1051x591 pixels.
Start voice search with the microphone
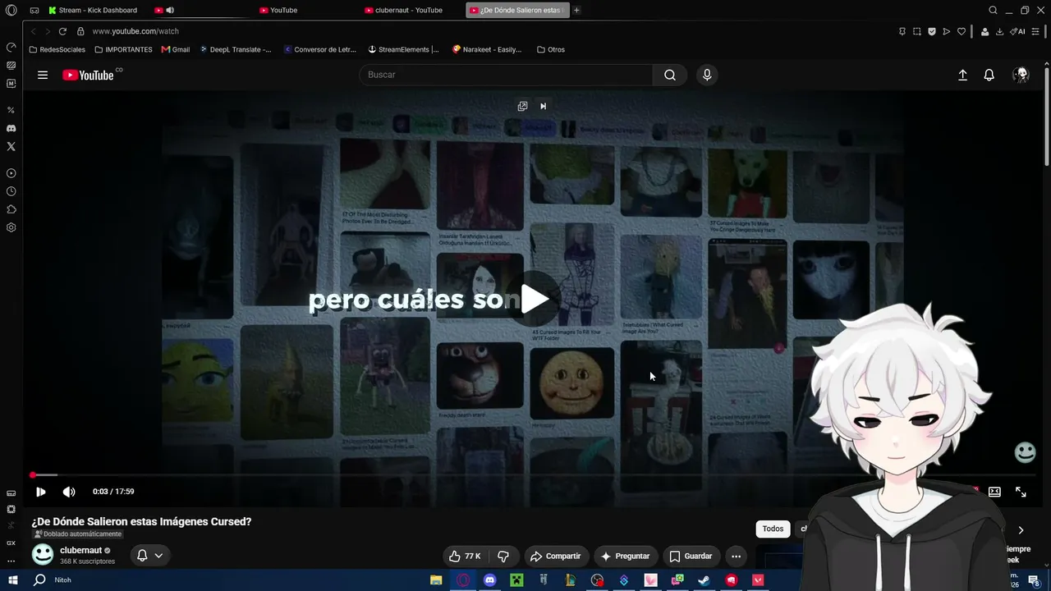(707, 75)
